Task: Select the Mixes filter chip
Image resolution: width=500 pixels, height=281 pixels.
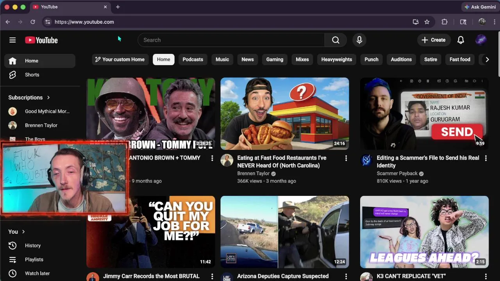Action: click(302, 59)
